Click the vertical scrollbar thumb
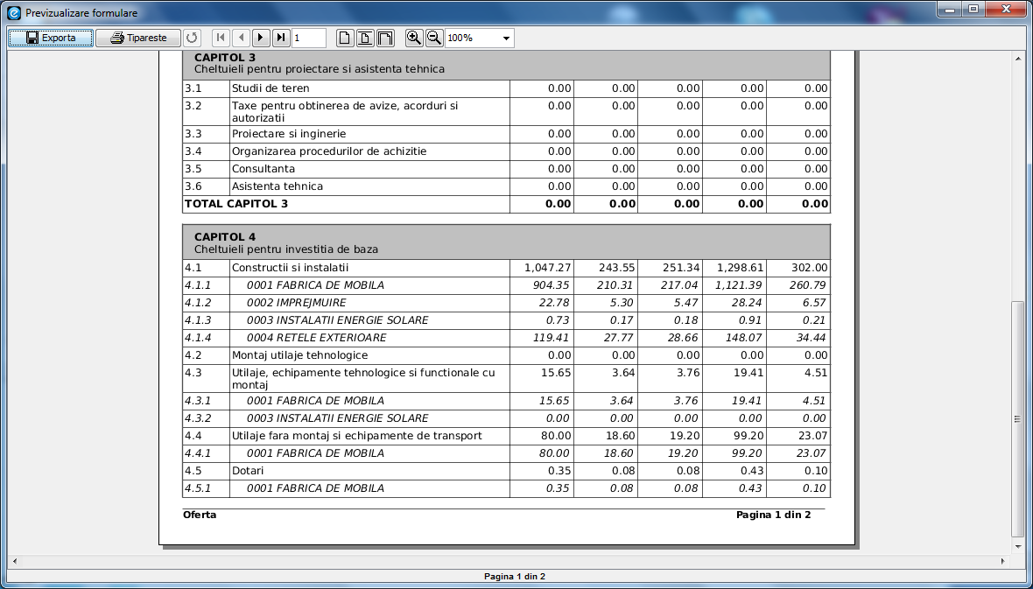Screen dimensions: 1033x589 (1018, 419)
